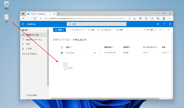This screenshot has width=184, height=108.
Task: Open Edge settings and more menu
Action: [x=170, y=18]
